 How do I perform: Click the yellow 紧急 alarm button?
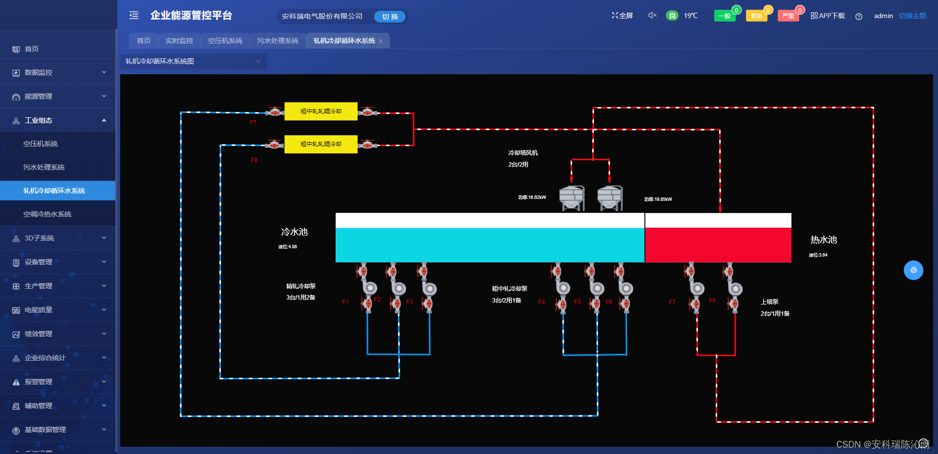(757, 16)
